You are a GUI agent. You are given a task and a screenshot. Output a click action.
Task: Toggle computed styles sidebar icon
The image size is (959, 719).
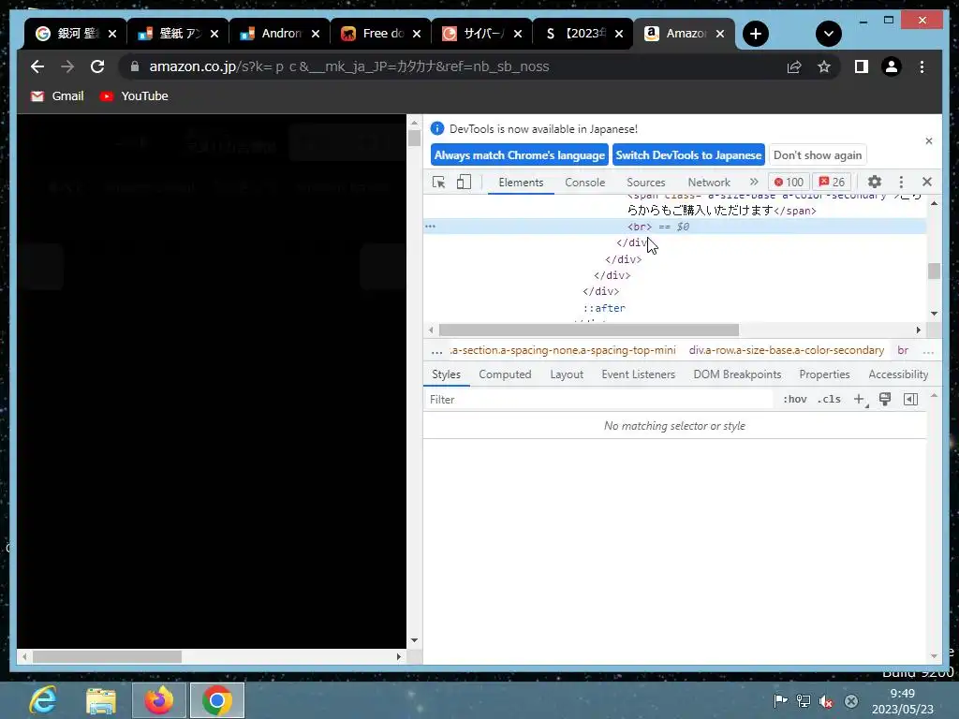[910, 399]
